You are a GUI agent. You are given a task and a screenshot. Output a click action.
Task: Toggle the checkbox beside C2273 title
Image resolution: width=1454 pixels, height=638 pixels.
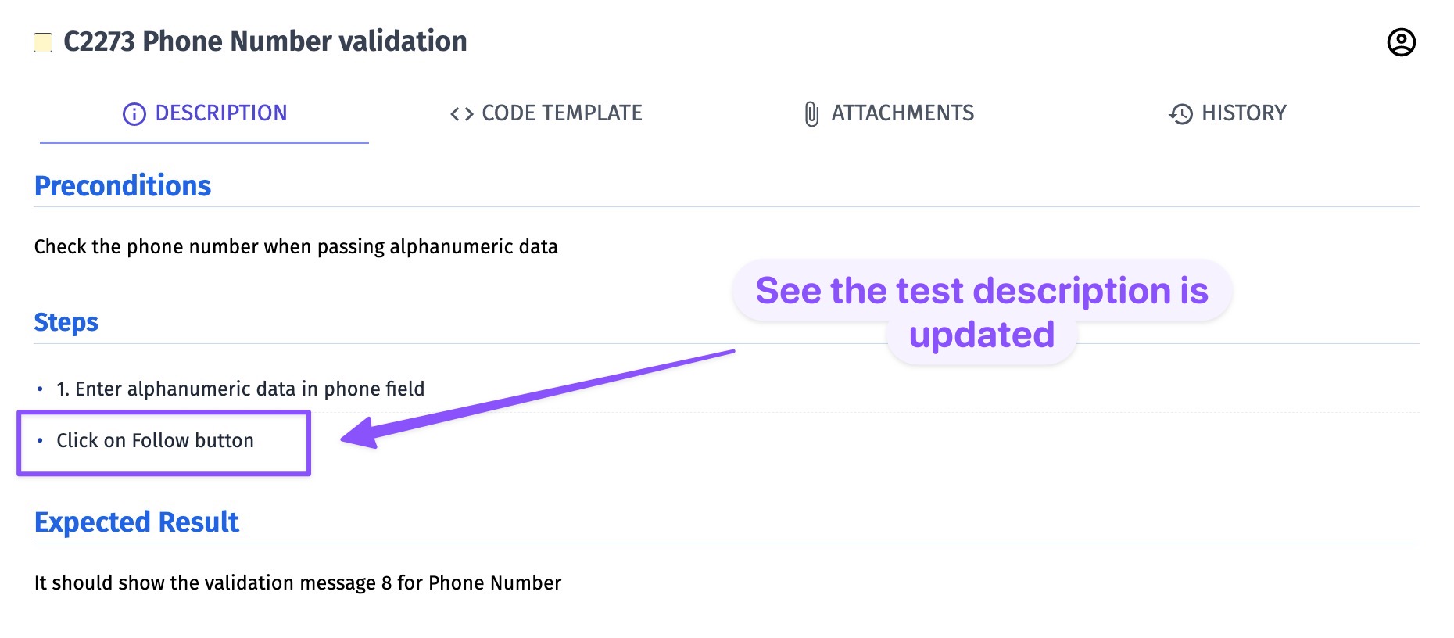(x=43, y=42)
